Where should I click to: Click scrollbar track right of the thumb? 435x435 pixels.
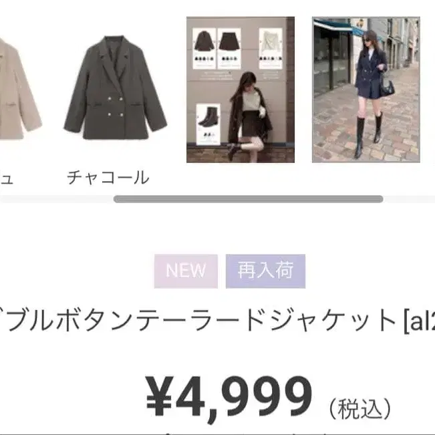409,199
